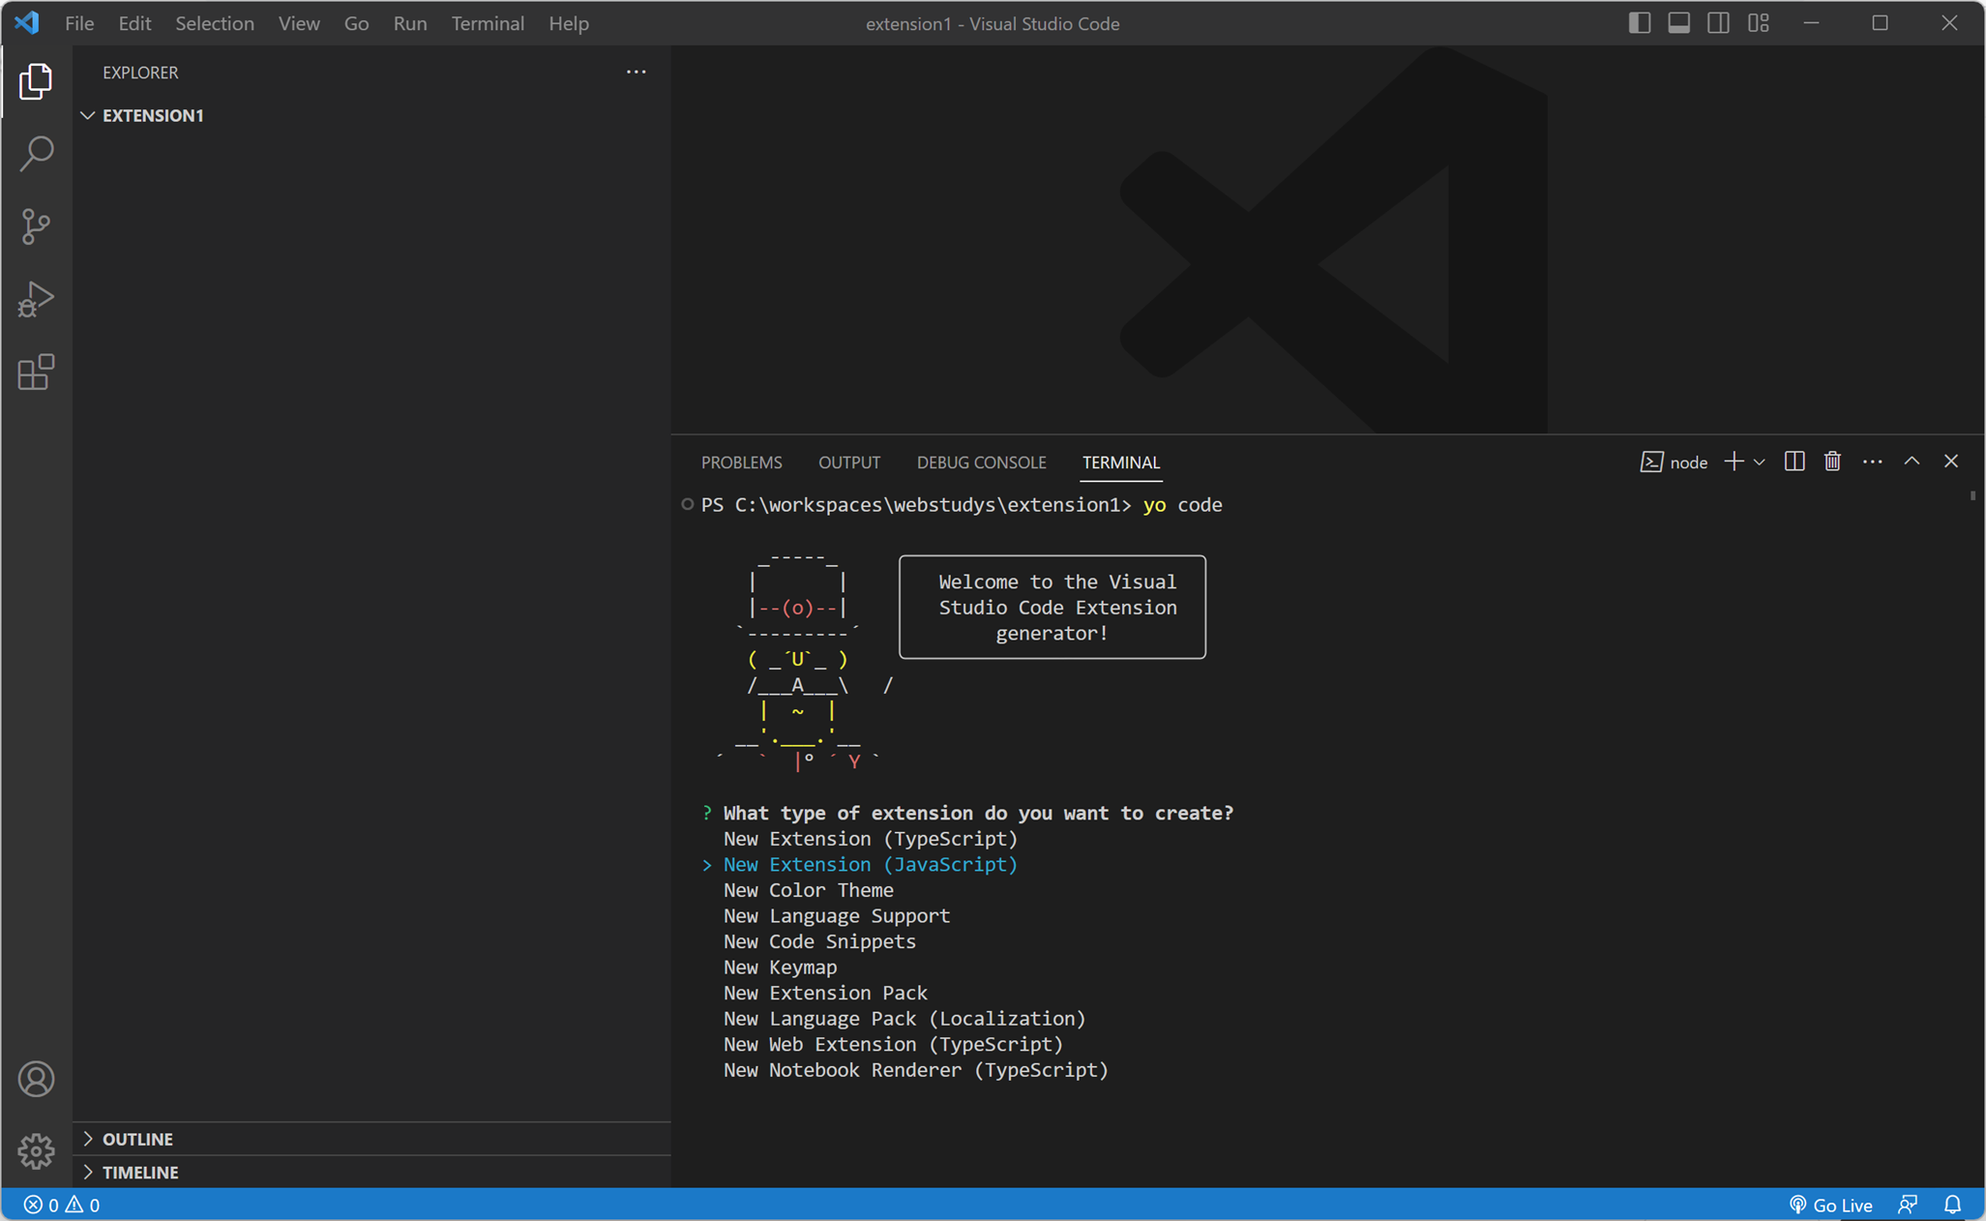Open Run and Debug view
Image resolution: width=1986 pixels, height=1221 pixels.
click(x=36, y=299)
